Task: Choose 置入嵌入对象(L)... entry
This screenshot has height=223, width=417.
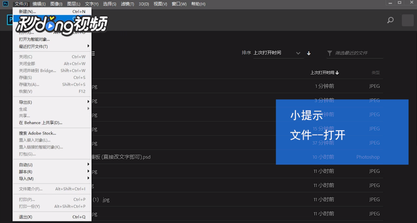Action: (x=52, y=140)
